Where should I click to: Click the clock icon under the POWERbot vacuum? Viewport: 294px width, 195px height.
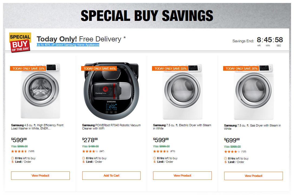tap(84, 158)
